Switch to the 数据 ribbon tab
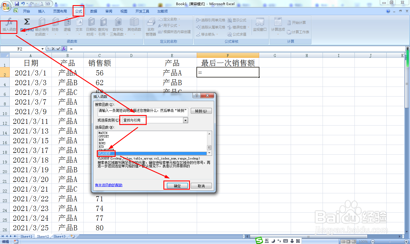410x244 pixels. pyautogui.click(x=94, y=11)
